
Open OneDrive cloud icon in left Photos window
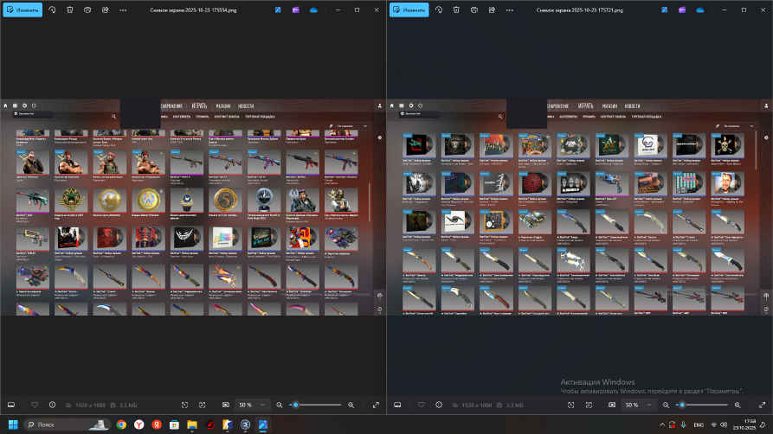313,10
